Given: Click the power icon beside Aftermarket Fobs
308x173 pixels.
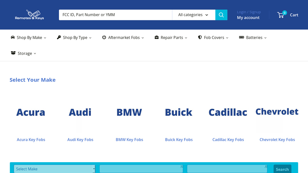Looking at the screenshot, I should tap(104, 37).
